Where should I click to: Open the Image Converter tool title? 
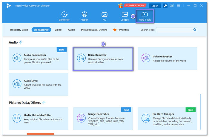tap(99, 114)
